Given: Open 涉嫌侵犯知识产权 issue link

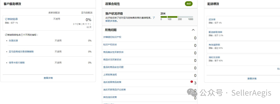Looking at the screenshot, I should pyautogui.click(x=112, y=37).
